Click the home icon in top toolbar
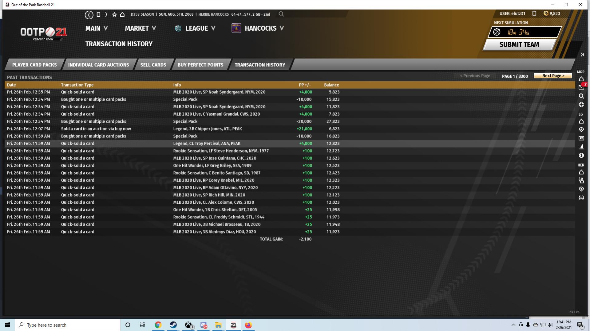Viewport: 590px width, 331px height. click(122, 14)
